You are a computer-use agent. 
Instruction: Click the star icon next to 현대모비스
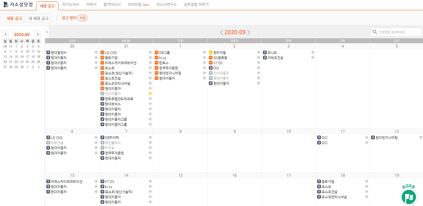pos(150,104)
